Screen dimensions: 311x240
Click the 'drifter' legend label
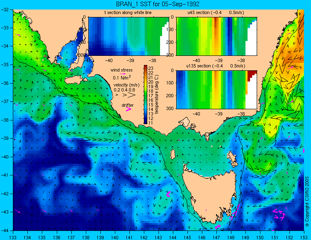click(128, 105)
